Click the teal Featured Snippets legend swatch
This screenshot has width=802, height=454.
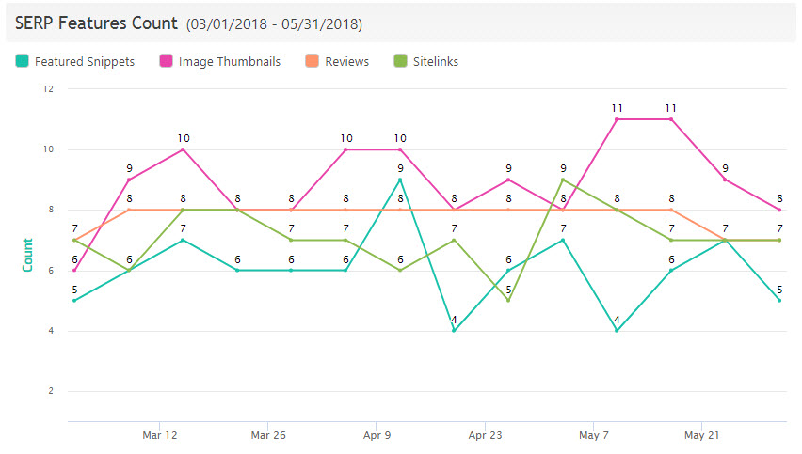click(x=22, y=62)
